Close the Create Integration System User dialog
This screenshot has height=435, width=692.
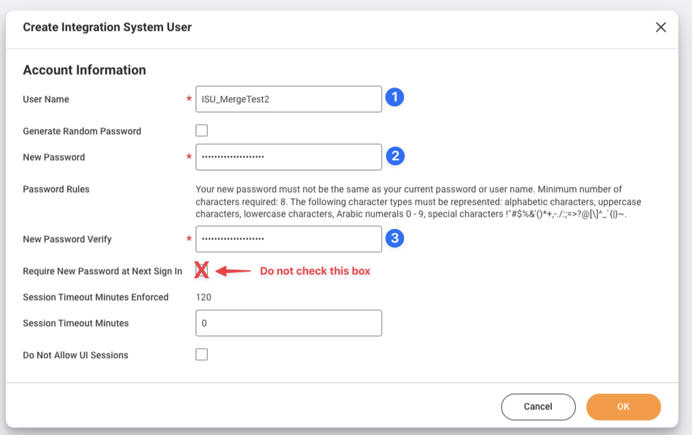click(x=661, y=27)
